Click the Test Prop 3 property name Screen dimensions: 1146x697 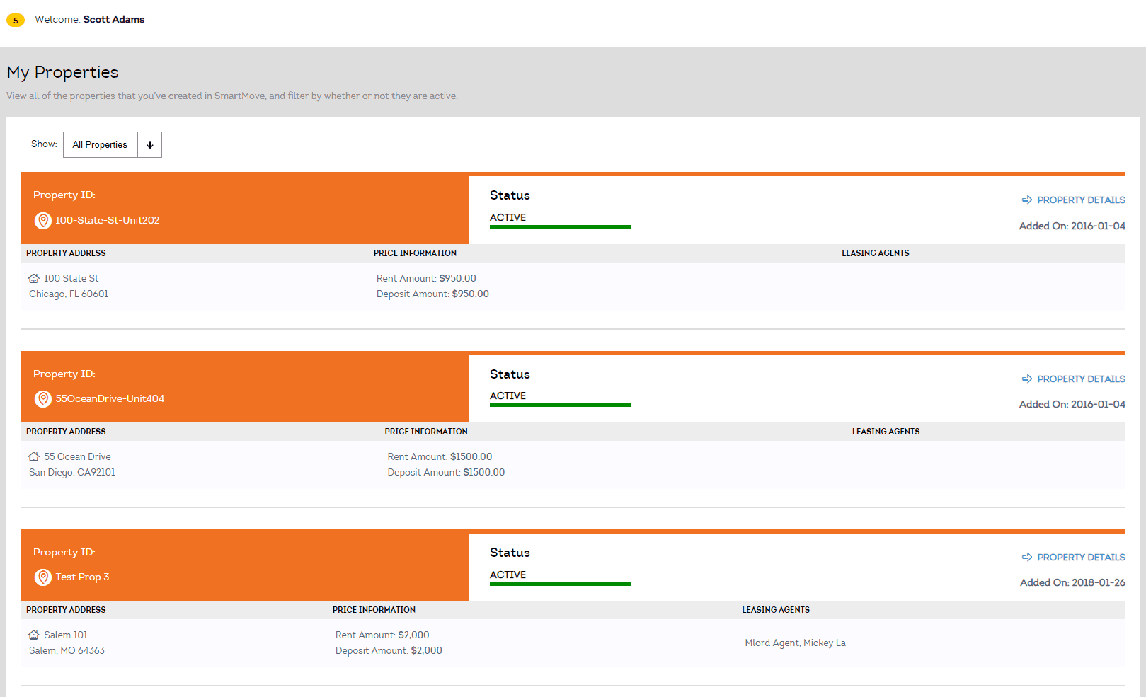83,577
